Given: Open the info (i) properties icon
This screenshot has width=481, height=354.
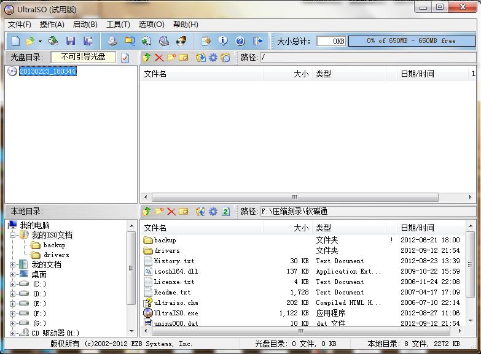Looking at the screenshot, I should (x=223, y=41).
